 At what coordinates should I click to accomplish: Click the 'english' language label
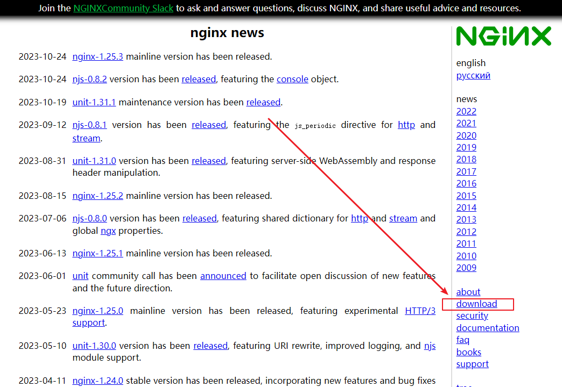tap(471, 63)
